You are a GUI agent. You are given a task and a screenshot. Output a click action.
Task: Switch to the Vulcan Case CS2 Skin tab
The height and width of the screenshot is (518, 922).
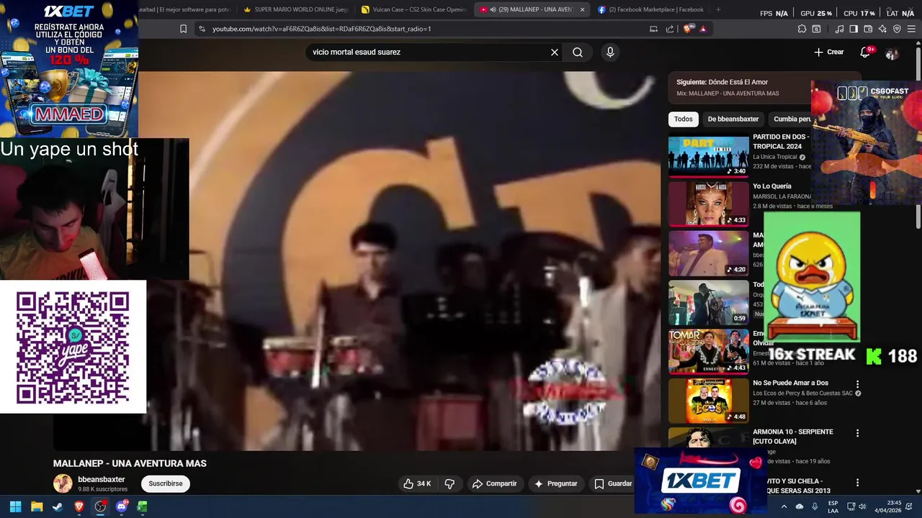coord(414,9)
